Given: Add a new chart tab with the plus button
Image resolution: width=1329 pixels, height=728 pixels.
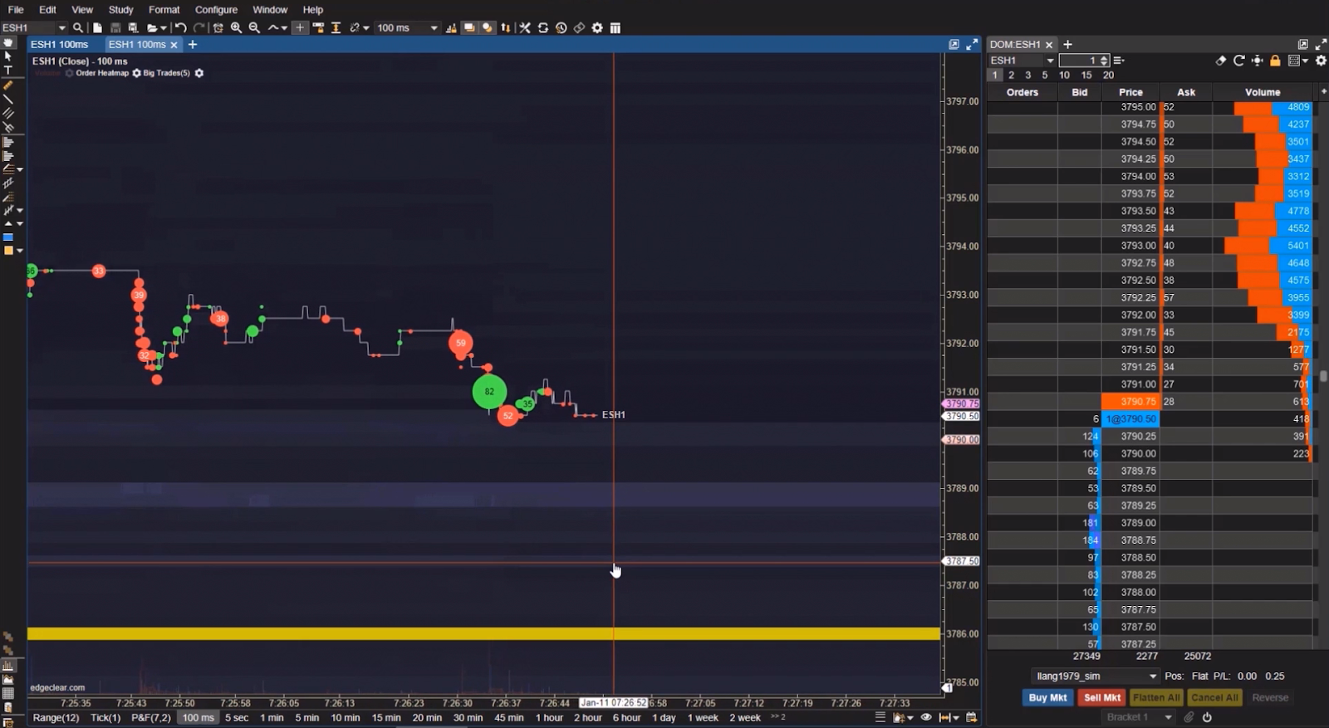Looking at the screenshot, I should coord(193,44).
